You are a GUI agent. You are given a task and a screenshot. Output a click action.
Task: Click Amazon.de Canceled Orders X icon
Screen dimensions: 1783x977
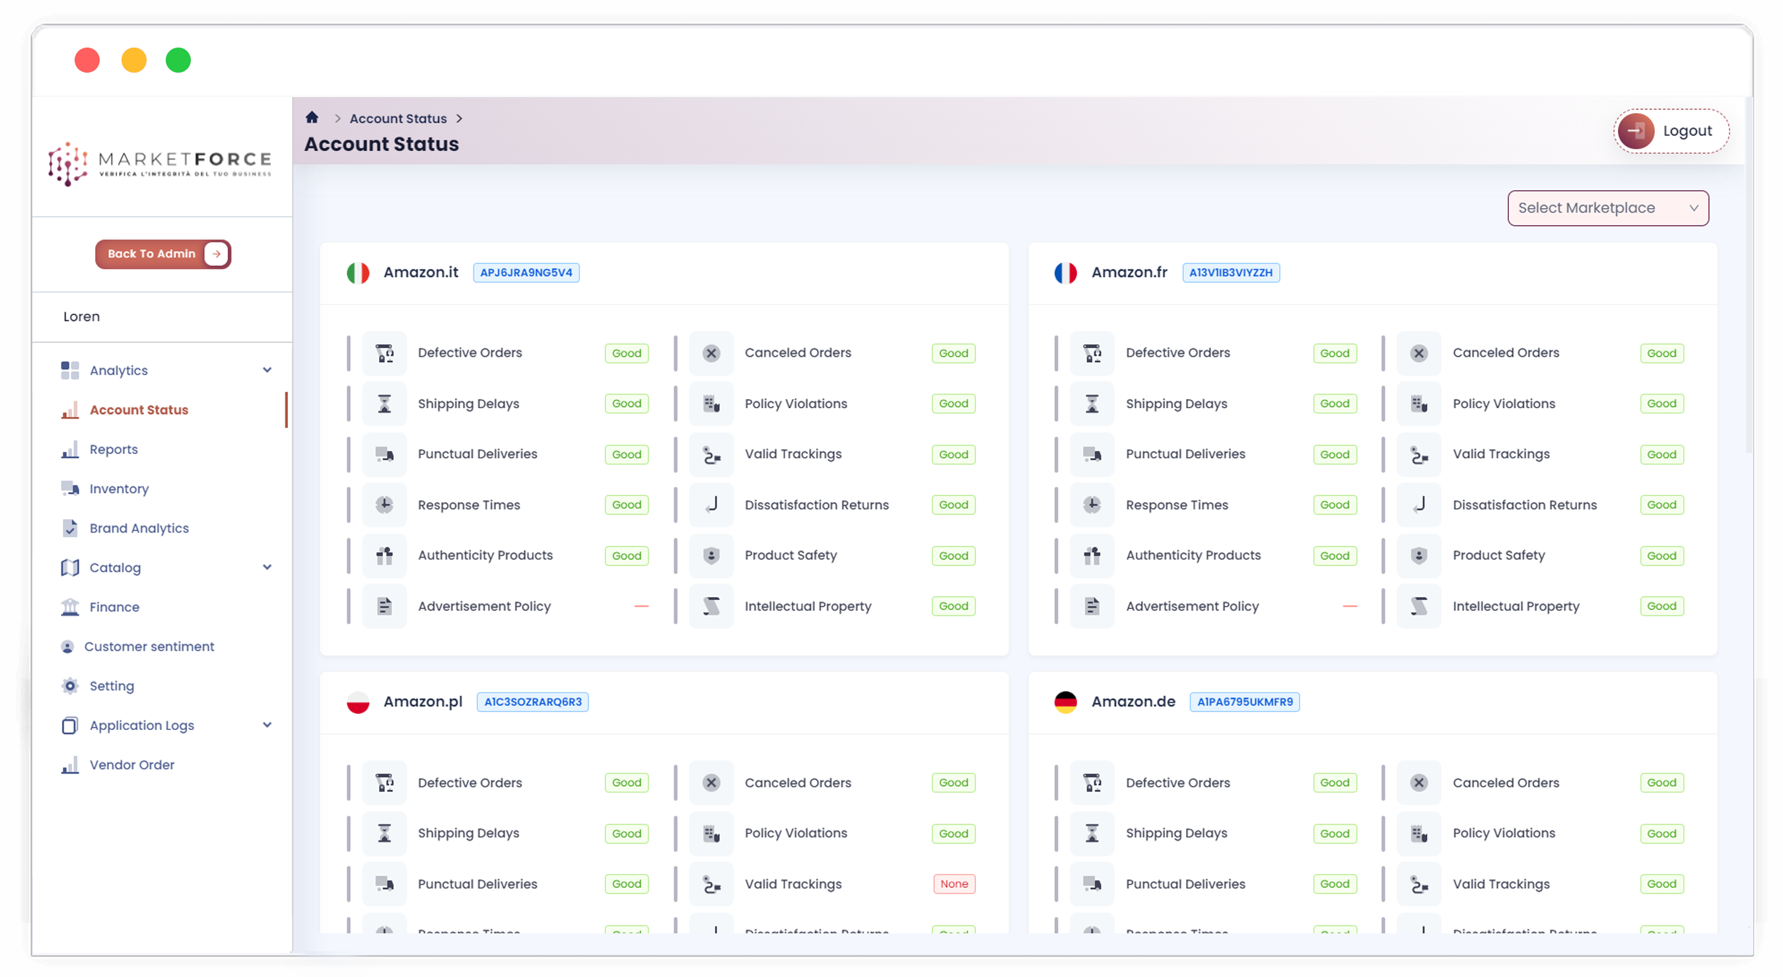click(1419, 783)
